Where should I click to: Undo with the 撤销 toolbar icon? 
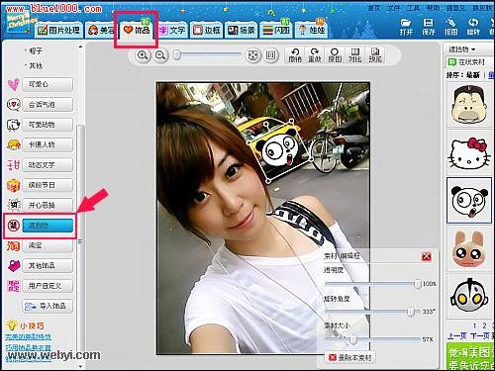click(295, 55)
